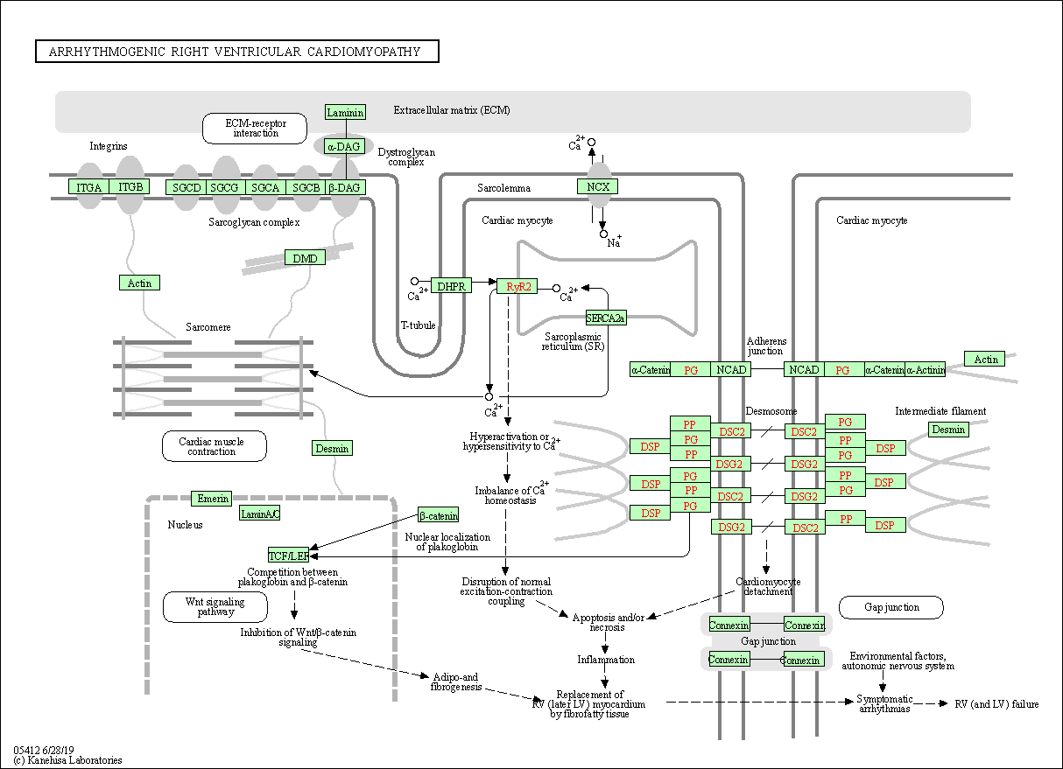The width and height of the screenshot is (1063, 769).
Task: Open the SERCA2a gene node
Action: point(606,318)
